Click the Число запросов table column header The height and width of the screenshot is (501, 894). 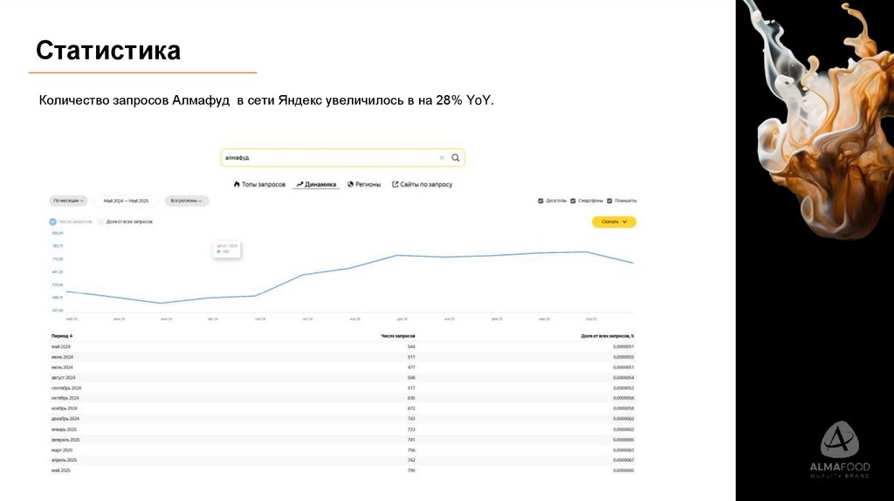[x=398, y=336]
